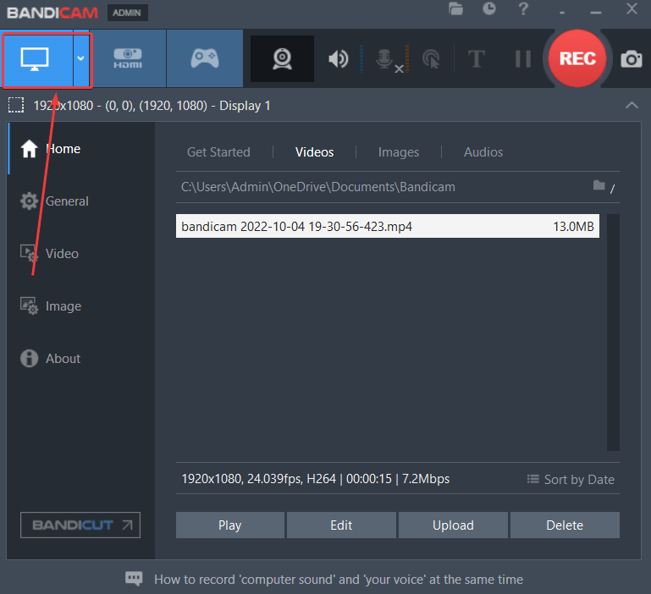Click the speech bubble tip icon
The height and width of the screenshot is (594, 651).
pyautogui.click(x=134, y=578)
